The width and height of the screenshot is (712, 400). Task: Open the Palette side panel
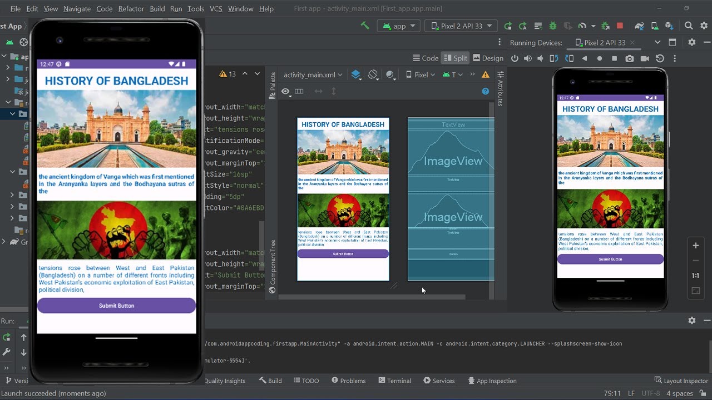tap(273, 86)
